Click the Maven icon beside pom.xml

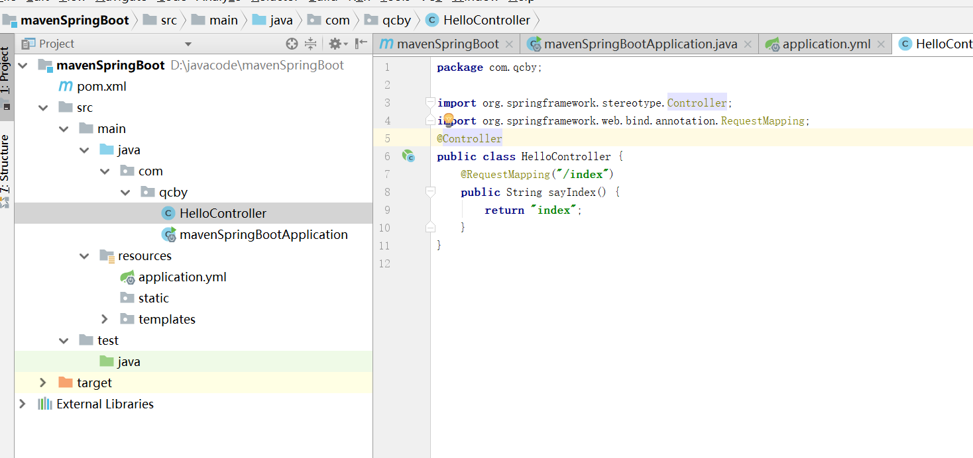pos(66,86)
